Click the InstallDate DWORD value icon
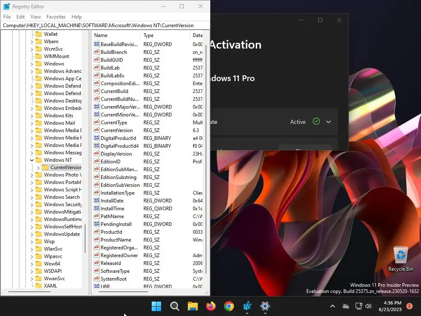The image size is (421, 316). pyautogui.click(x=96, y=200)
